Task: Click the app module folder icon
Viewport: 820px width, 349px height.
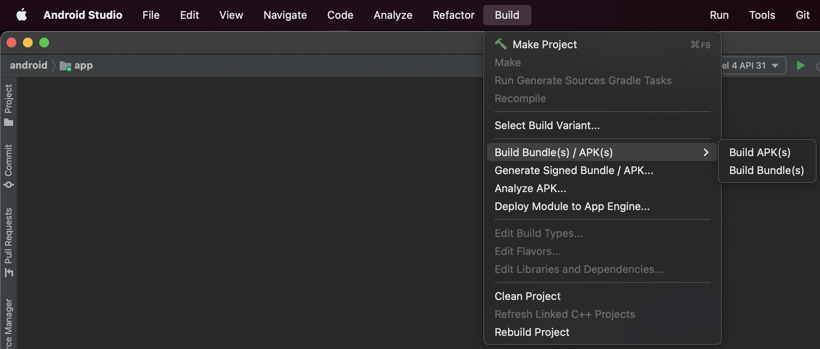Action: (x=65, y=66)
